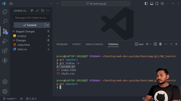Viewport: 181px width, 101px height.
Task: Open the Extensions view
Action: [5, 50]
